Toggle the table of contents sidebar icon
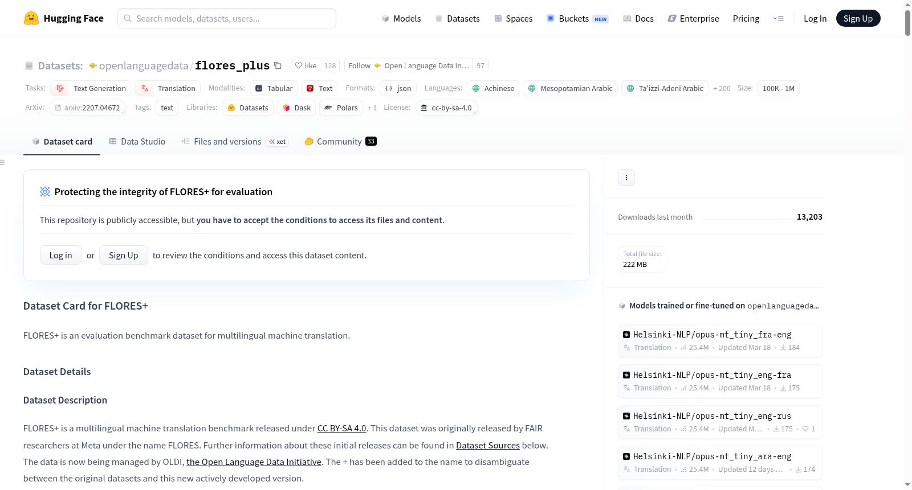 click(3, 162)
